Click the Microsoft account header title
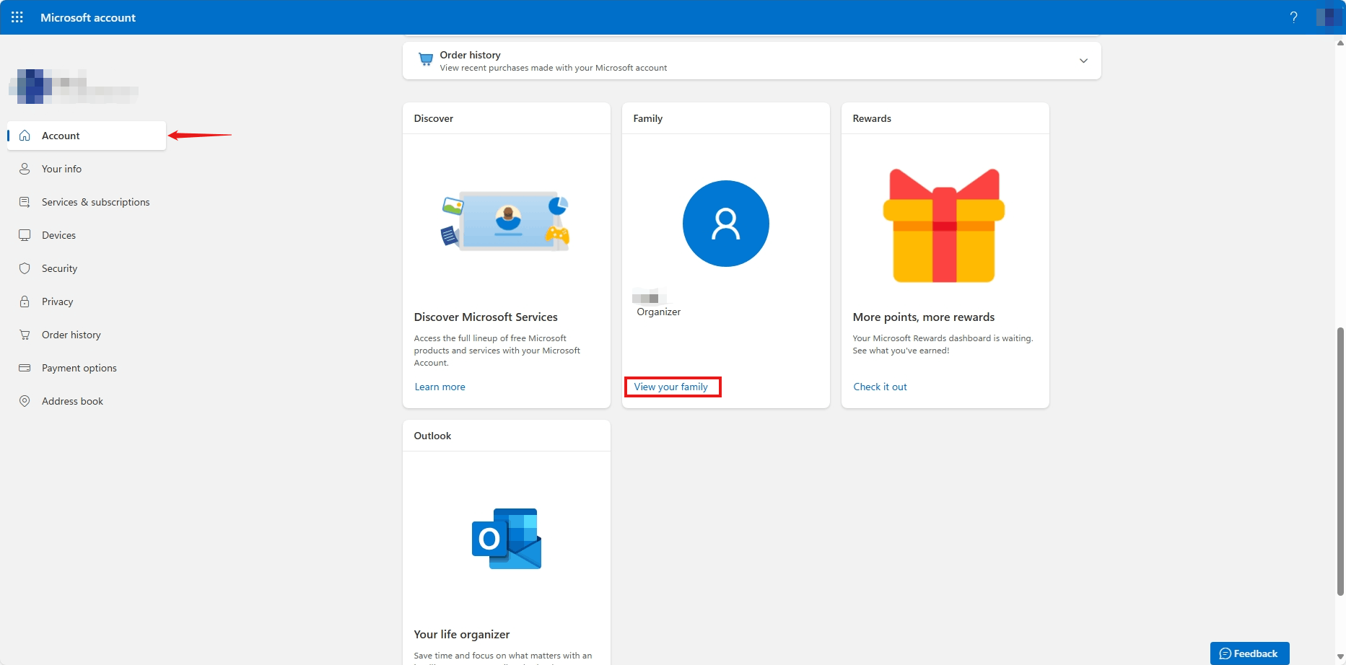Viewport: 1346px width, 665px height. pos(88,17)
